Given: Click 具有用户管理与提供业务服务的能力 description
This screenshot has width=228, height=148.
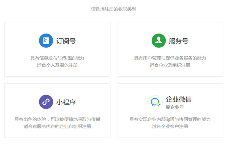Looking at the screenshot, I should click(x=170, y=58).
